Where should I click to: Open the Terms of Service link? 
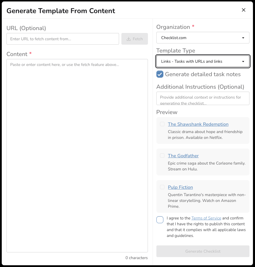tap(206, 218)
